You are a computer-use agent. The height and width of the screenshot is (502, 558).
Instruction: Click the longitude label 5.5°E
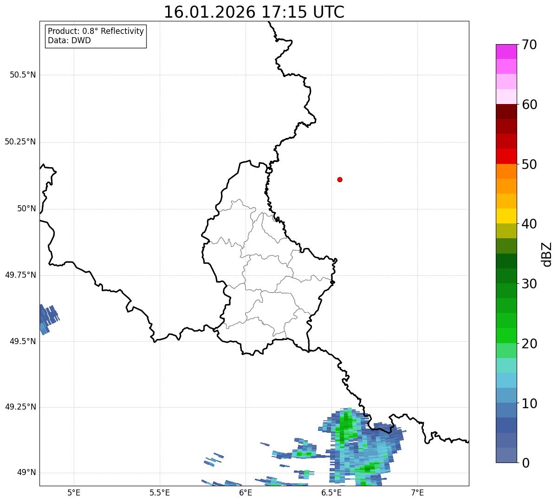pos(160,492)
